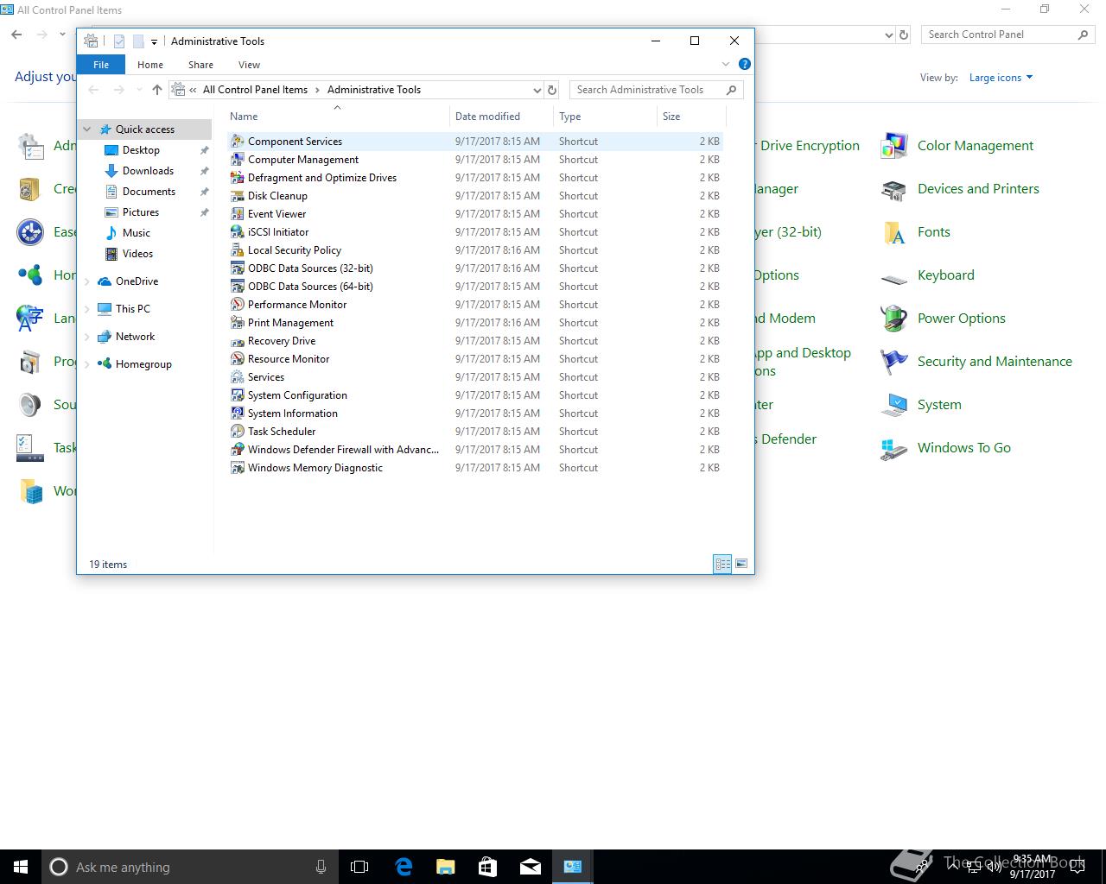Click the Recovery Drive icon
The image size is (1106, 884).
(x=238, y=340)
